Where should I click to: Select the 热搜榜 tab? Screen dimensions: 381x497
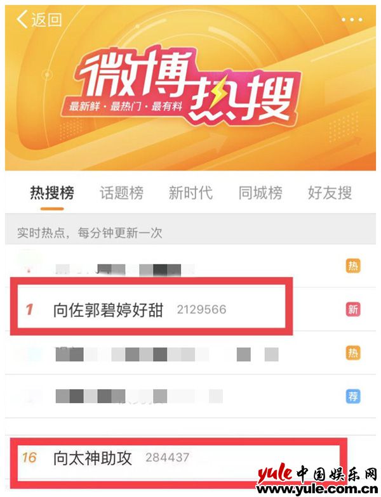pyautogui.click(x=52, y=193)
